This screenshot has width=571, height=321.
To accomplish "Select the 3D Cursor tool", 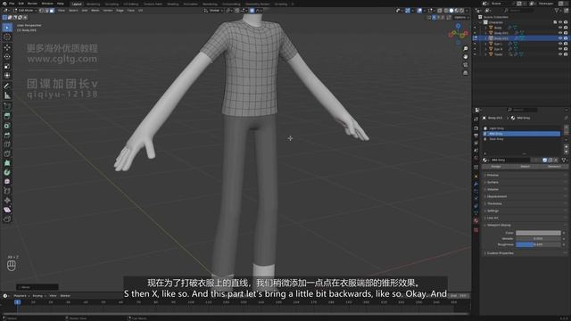I will click(7, 37).
